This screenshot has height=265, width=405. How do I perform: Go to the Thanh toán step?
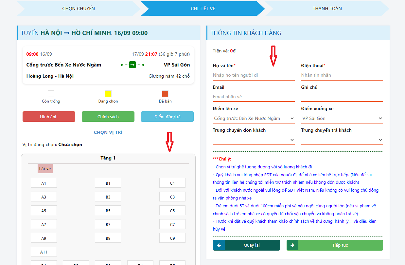[327, 9]
